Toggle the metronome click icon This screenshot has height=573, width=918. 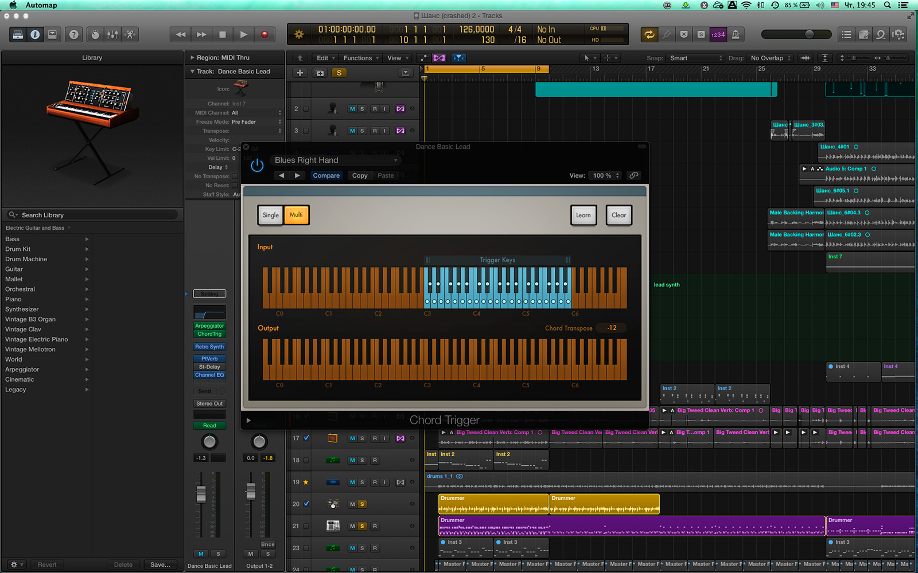tap(736, 34)
